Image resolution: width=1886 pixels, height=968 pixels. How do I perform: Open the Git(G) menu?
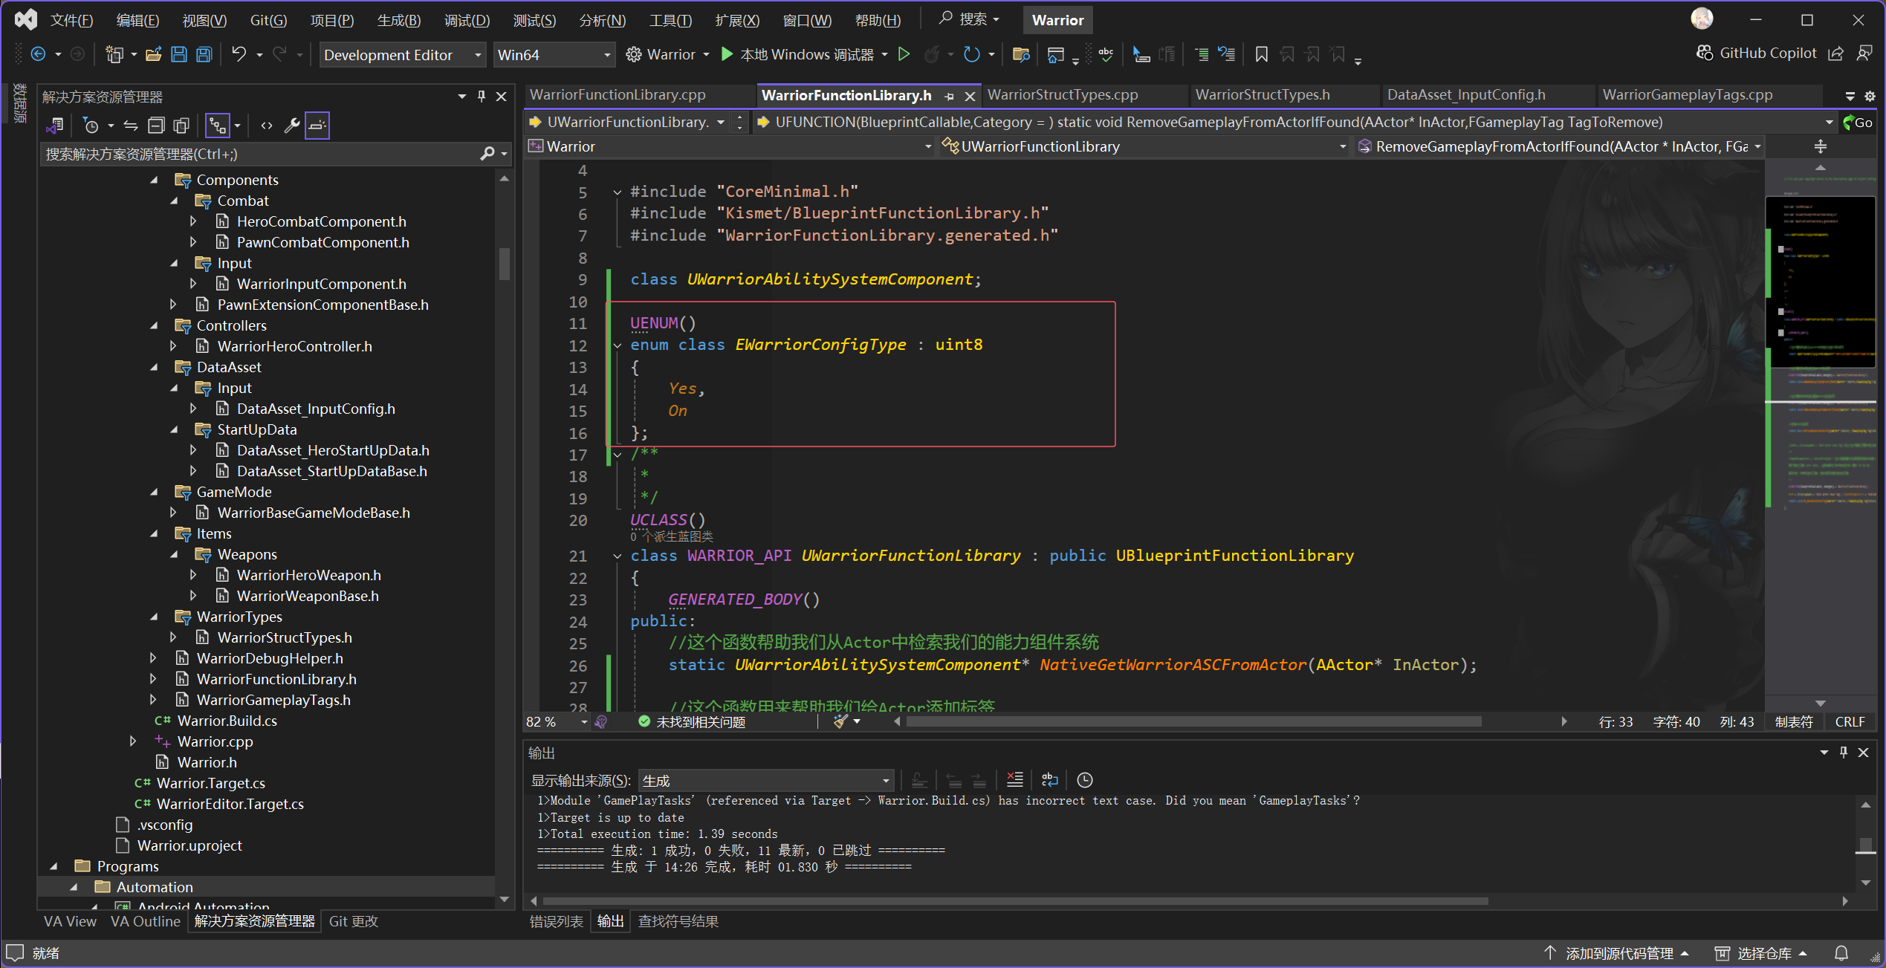click(x=268, y=20)
